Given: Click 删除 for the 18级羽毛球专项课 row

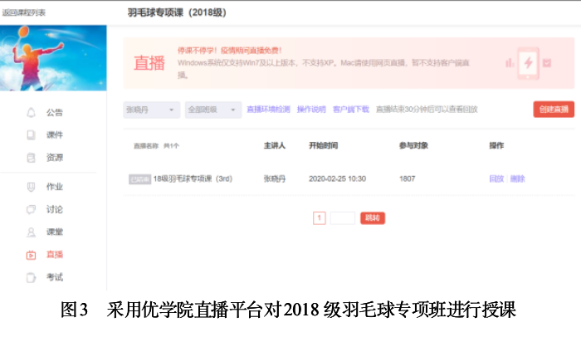Looking at the screenshot, I should tap(517, 178).
